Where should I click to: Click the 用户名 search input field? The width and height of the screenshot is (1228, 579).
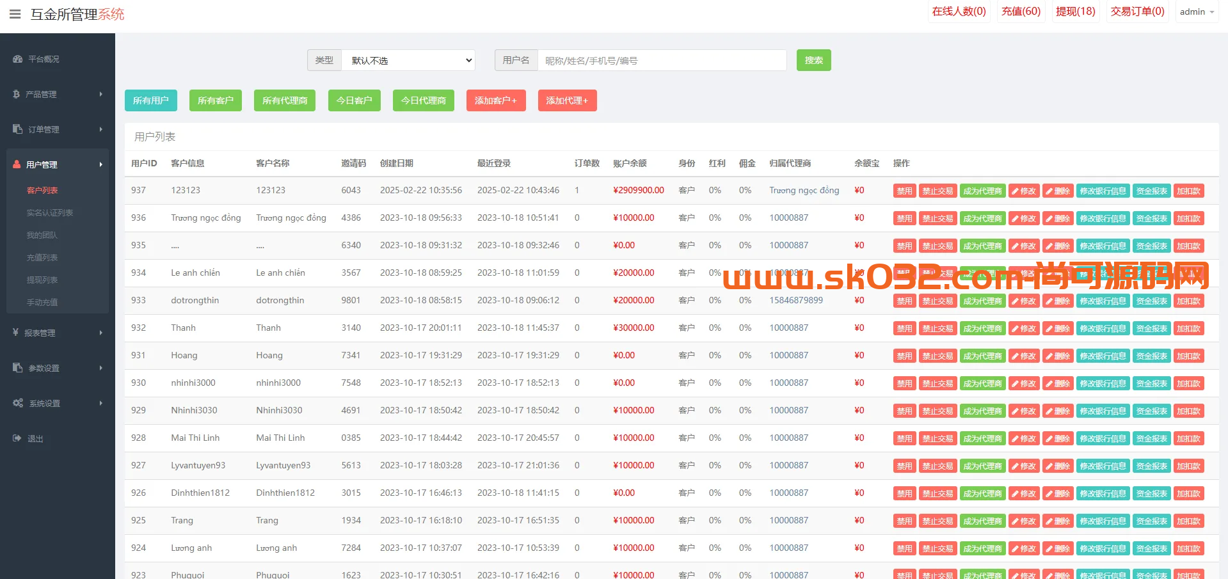(662, 60)
